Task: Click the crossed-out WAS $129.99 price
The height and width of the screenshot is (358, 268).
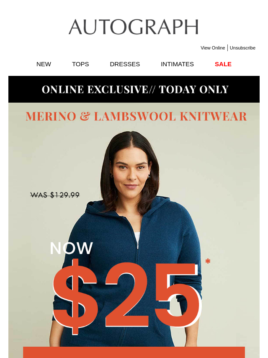Action: pos(55,195)
